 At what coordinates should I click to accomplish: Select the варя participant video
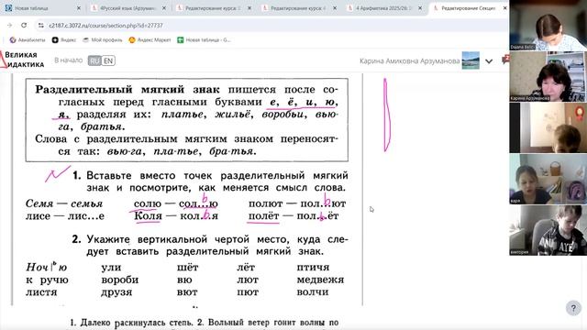548,179
